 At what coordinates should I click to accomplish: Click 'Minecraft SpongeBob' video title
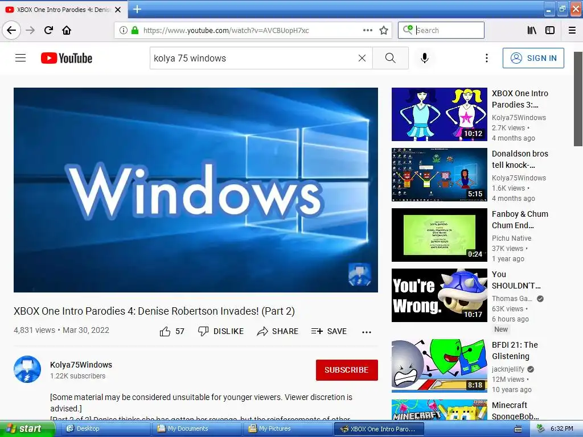pyautogui.click(x=515, y=411)
